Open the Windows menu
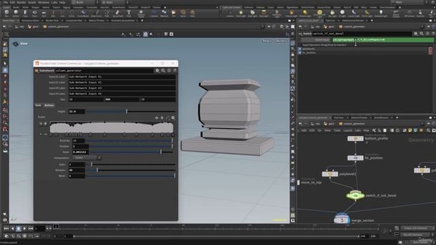This screenshot has height=245, width=436. pyautogui.click(x=44, y=2)
